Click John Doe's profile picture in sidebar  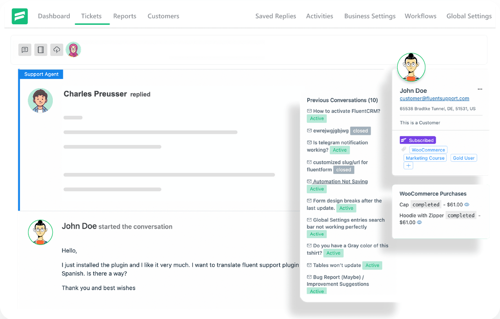pos(411,68)
